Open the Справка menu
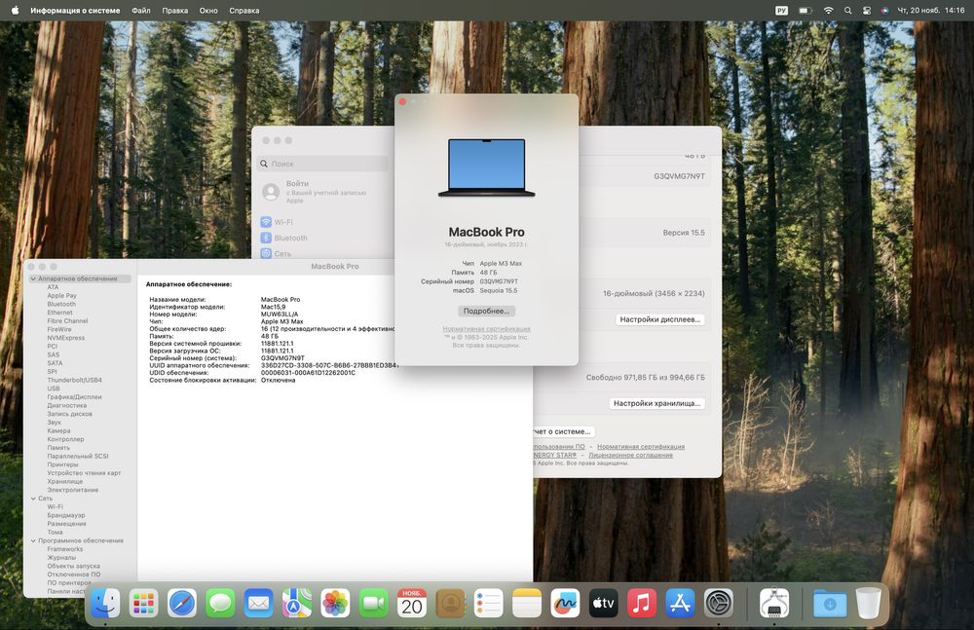 244,10
